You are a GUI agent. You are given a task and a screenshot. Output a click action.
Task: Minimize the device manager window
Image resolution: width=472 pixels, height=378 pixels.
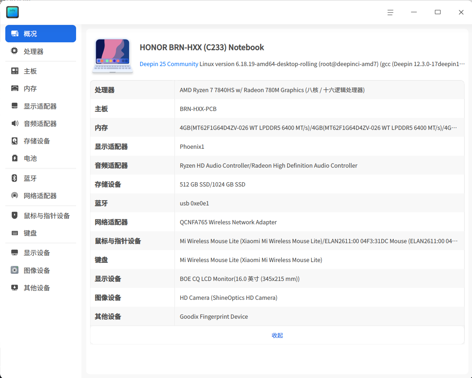click(x=414, y=12)
